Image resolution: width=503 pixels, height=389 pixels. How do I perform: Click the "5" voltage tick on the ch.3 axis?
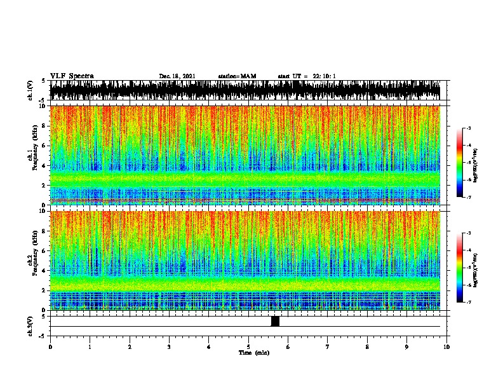point(43,317)
